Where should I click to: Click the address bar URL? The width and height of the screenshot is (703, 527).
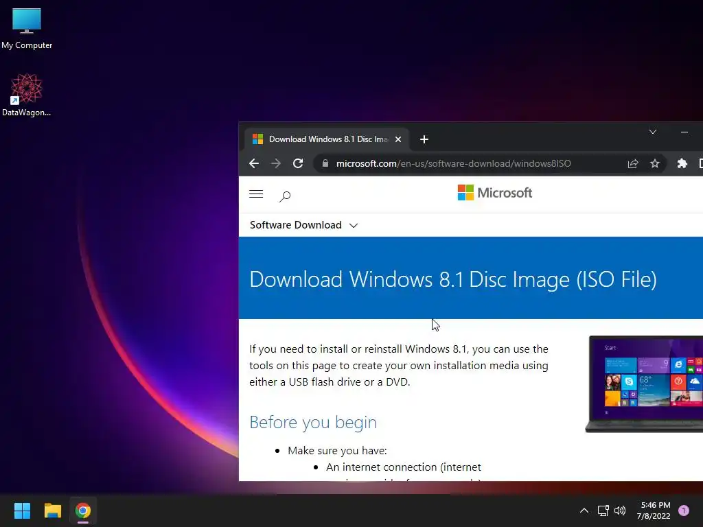[x=453, y=163]
